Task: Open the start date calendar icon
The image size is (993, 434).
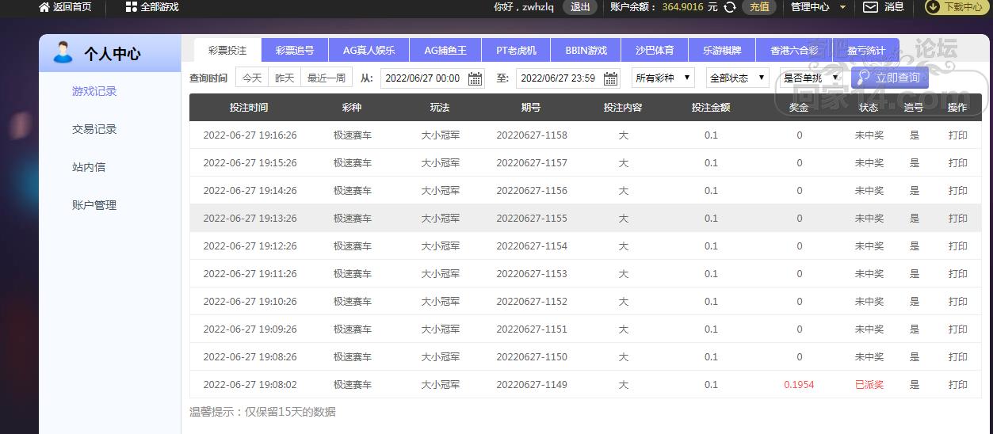Action: (x=475, y=78)
